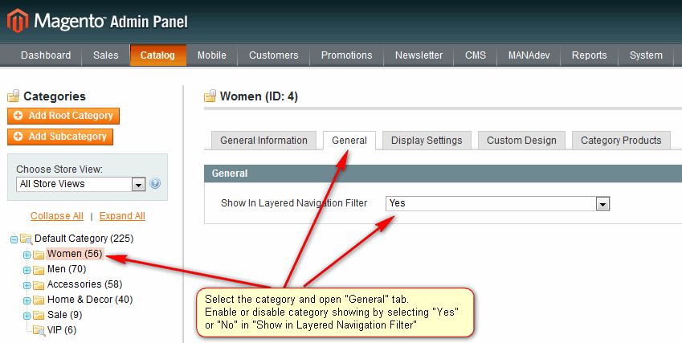The image size is (682, 343).
Task: Select the Men (70) category
Action: pyautogui.click(x=67, y=269)
